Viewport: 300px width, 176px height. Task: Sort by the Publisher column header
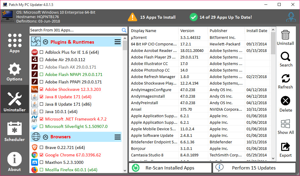pos(226,31)
